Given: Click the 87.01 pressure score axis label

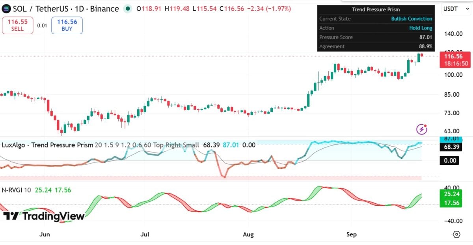Looking at the screenshot, I should (x=451, y=138).
